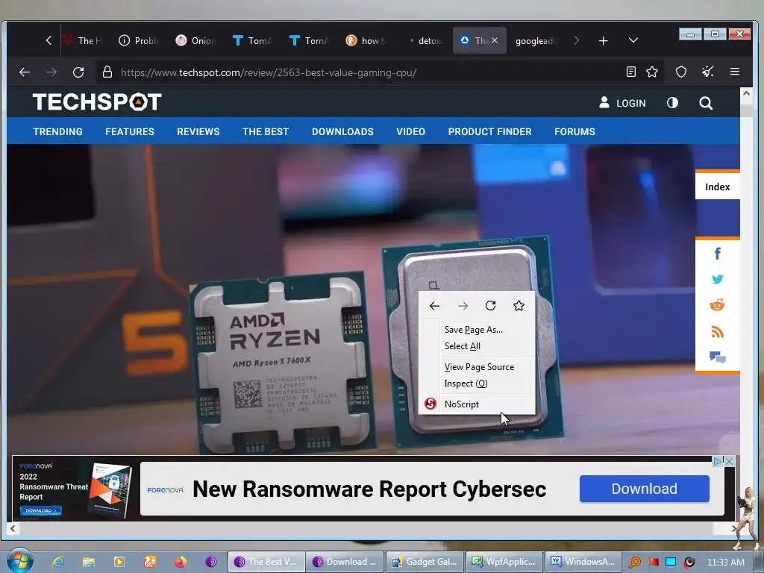The width and height of the screenshot is (764, 573).
Task: Click the browser Forward arrow in toolbar
Action: click(51, 72)
